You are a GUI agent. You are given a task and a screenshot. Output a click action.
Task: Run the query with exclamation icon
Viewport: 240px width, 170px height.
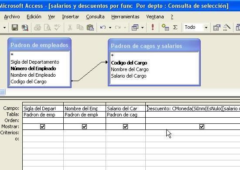153,27
